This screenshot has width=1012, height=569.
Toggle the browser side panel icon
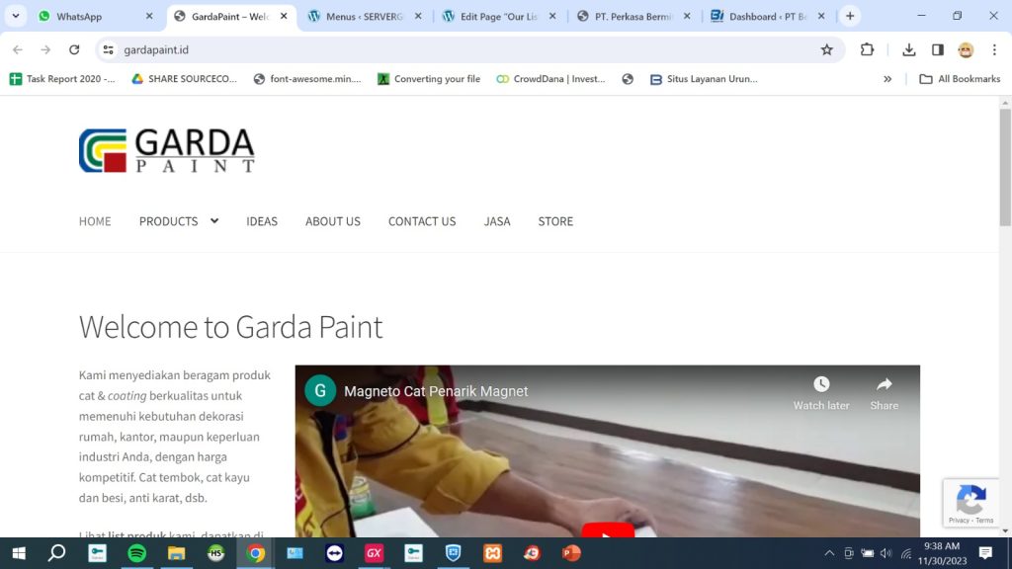(x=938, y=50)
